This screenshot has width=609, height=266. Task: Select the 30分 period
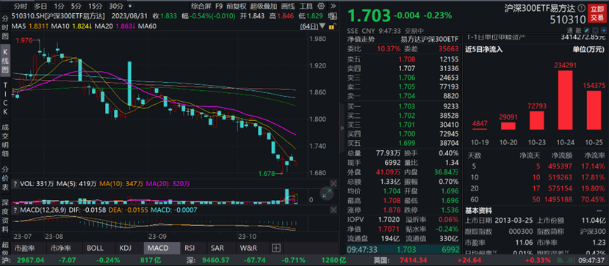[116, 6]
